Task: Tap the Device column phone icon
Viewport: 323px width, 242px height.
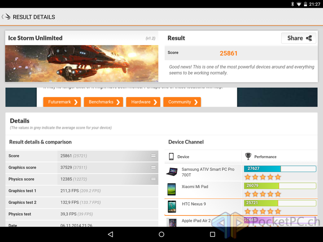Action: coord(171,157)
